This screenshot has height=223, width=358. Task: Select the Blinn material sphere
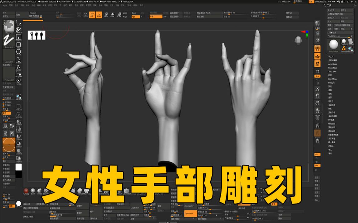pyautogui.click(x=33, y=191)
